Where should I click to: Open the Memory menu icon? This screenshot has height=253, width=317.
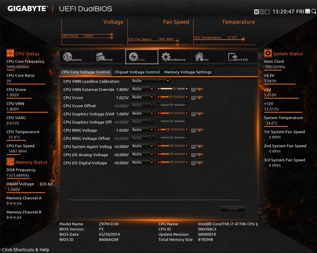coord(100,57)
